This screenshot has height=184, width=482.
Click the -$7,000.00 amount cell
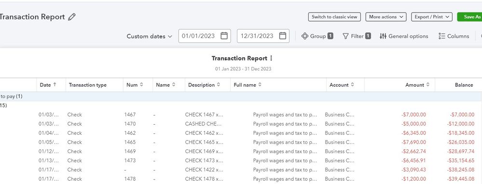pyautogui.click(x=413, y=115)
